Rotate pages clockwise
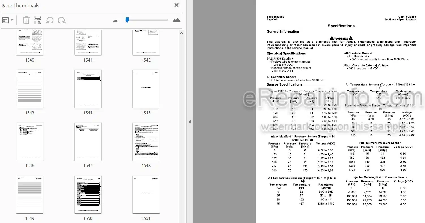425x223 pixels. pos(62,20)
